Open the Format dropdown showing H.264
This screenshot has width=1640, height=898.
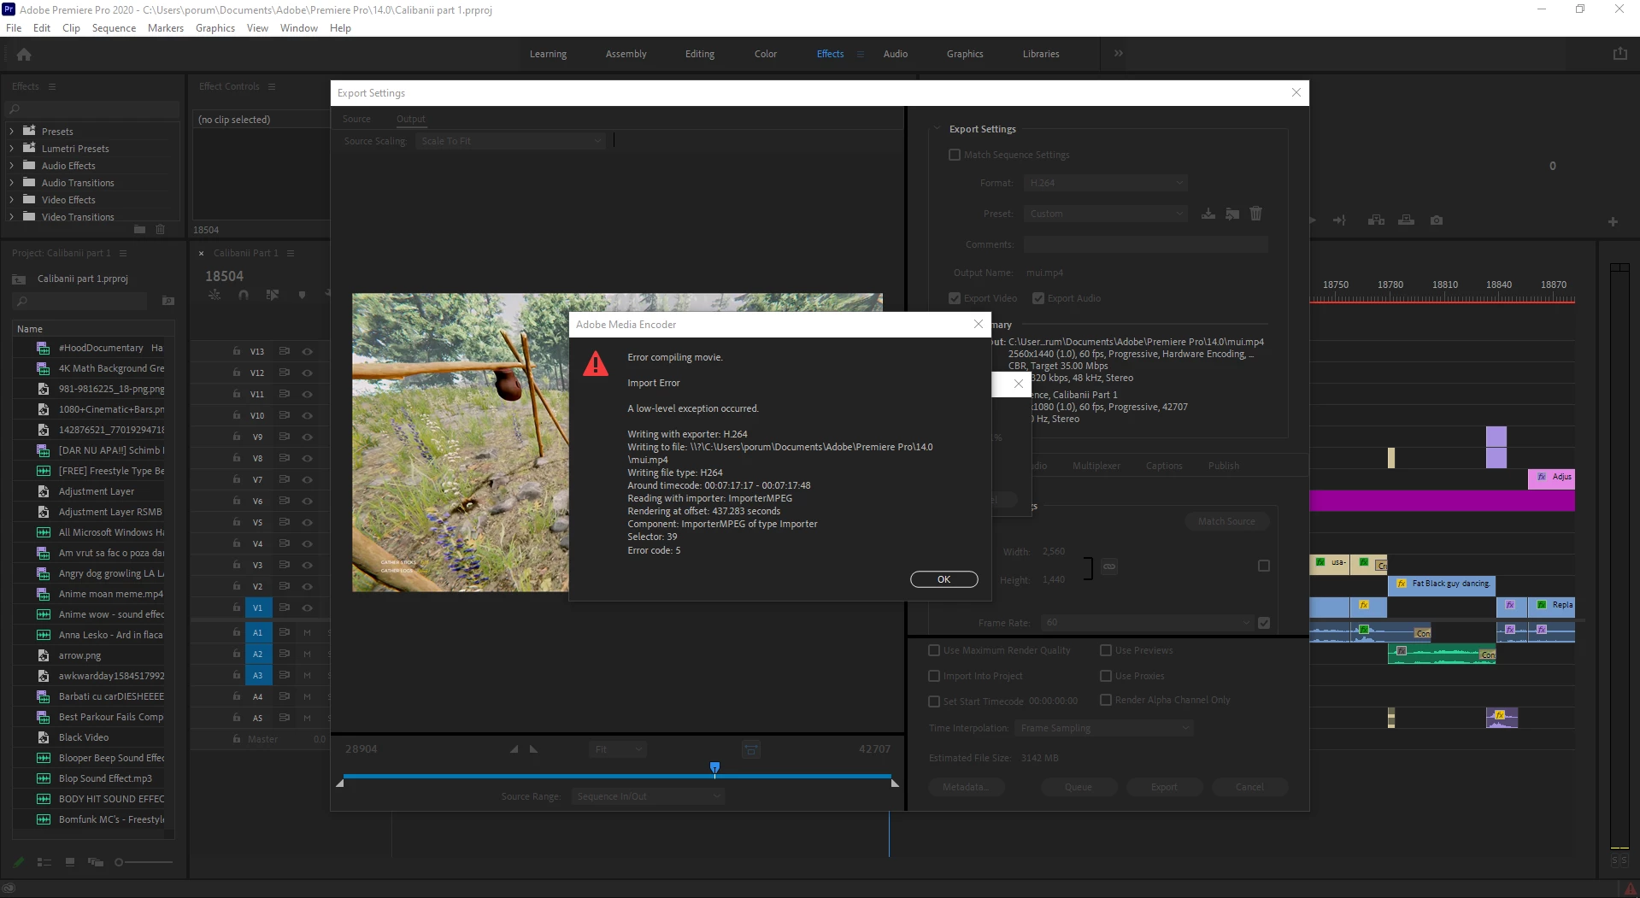[x=1107, y=183]
